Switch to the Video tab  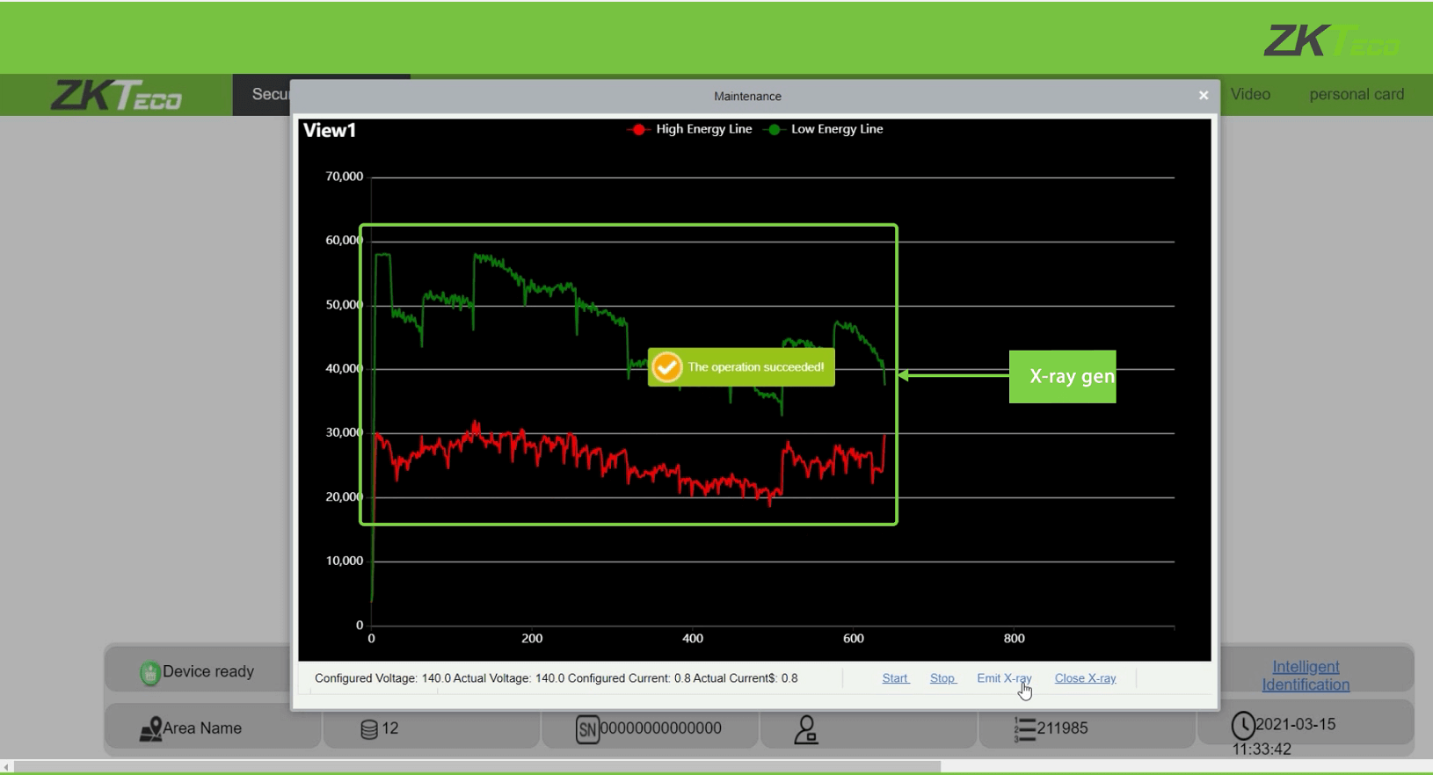tap(1250, 94)
